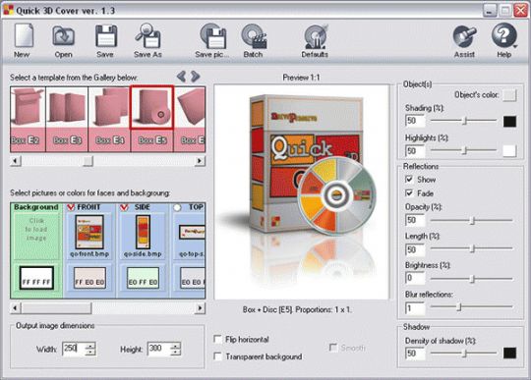Select the Box E5 template with disc
Image resolution: width=531 pixels, height=380 pixels.
coord(151,119)
